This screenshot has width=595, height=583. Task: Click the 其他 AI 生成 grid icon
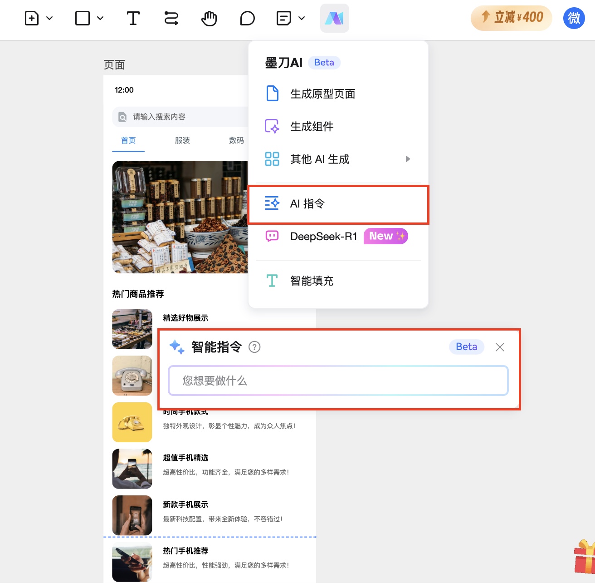(272, 159)
